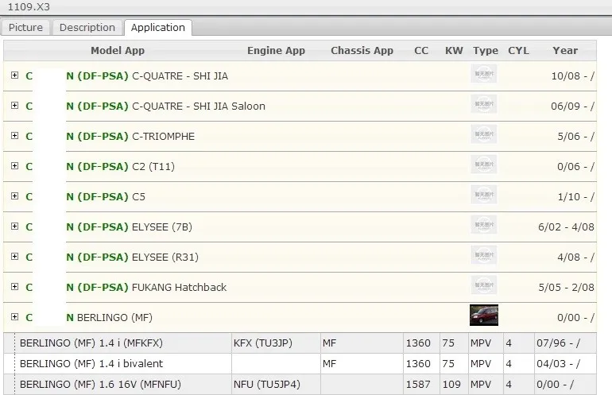Click the 1587 CC value
The height and width of the screenshot is (395, 612).
[x=417, y=385]
